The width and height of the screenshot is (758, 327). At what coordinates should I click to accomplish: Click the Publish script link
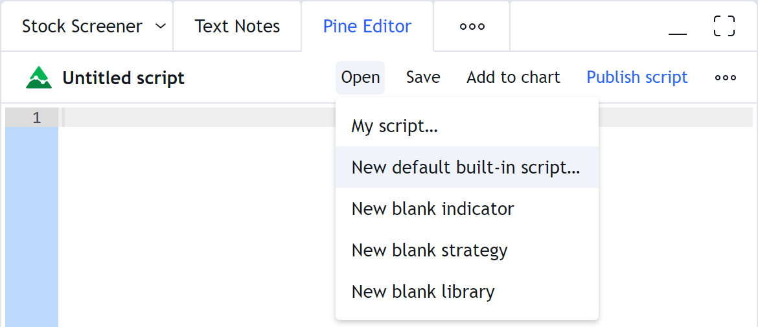coord(637,77)
